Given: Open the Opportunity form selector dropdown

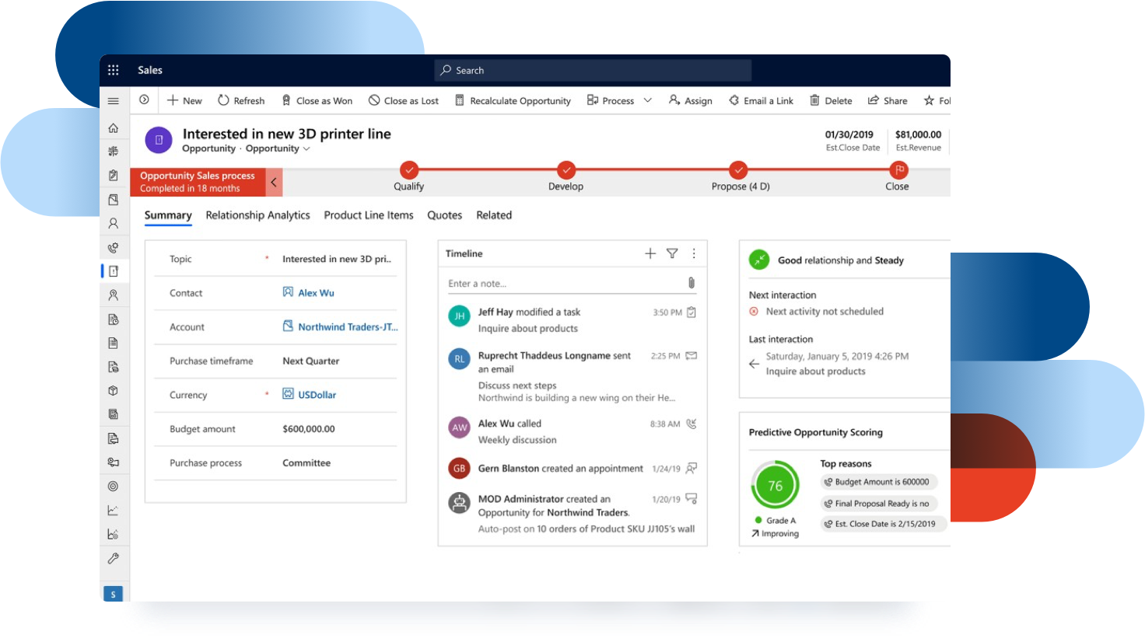Looking at the screenshot, I should pyautogui.click(x=306, y=149).
